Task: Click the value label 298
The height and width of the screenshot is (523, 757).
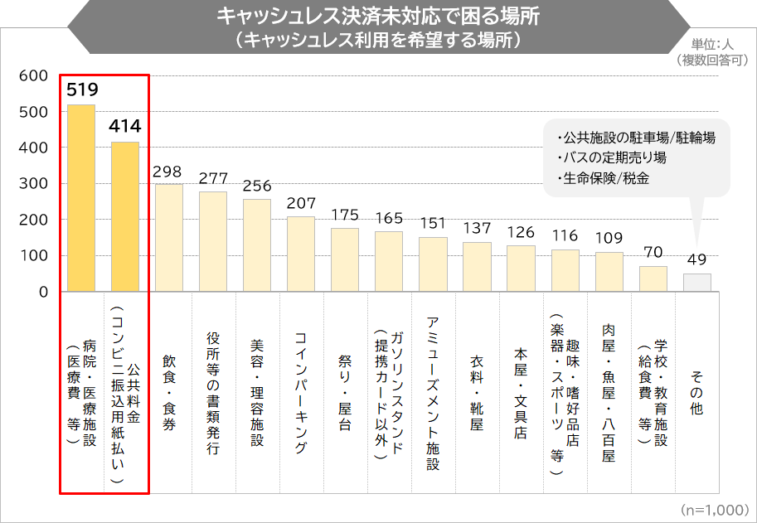Action: pyautogui.click(x=167, y=172)
